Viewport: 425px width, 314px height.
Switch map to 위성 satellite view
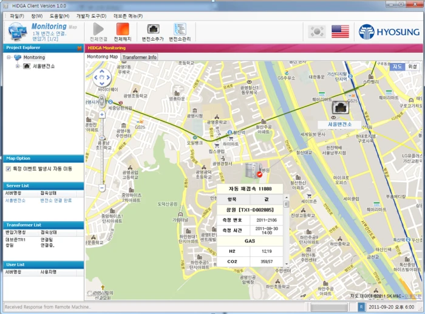pos(412,66)
